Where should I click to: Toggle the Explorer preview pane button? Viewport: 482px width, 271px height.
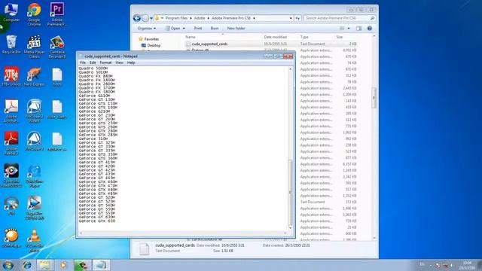[x=358, y=29]
